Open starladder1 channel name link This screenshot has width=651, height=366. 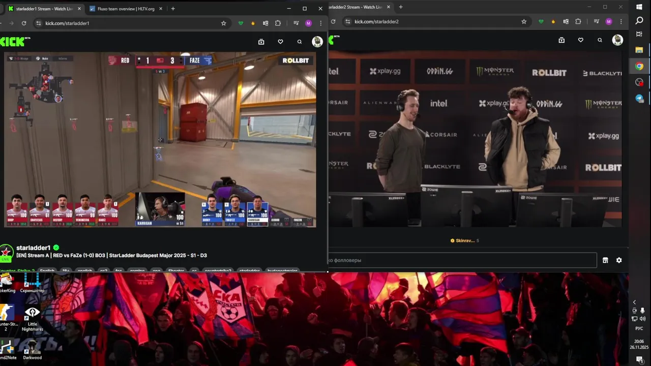(x=33, y=248)
